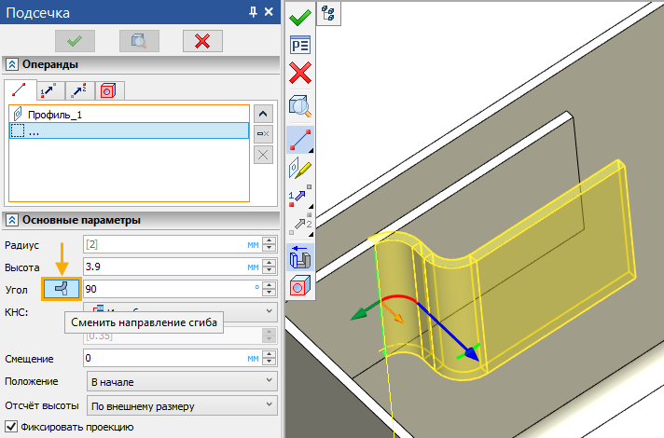Click the red-circle face icon in the vertical toolbar
Screen dimensions: 664x438
click(300, 286)
